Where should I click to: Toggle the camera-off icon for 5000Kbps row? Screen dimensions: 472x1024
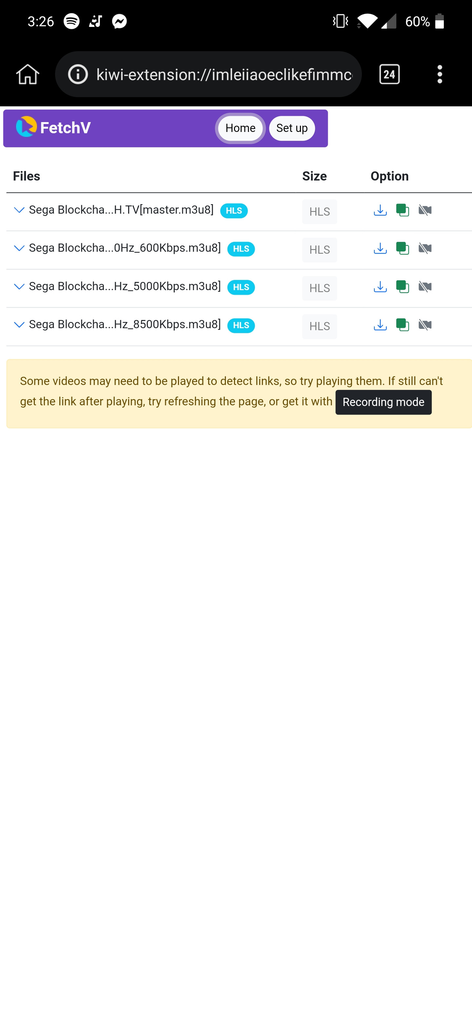[425, 287]
